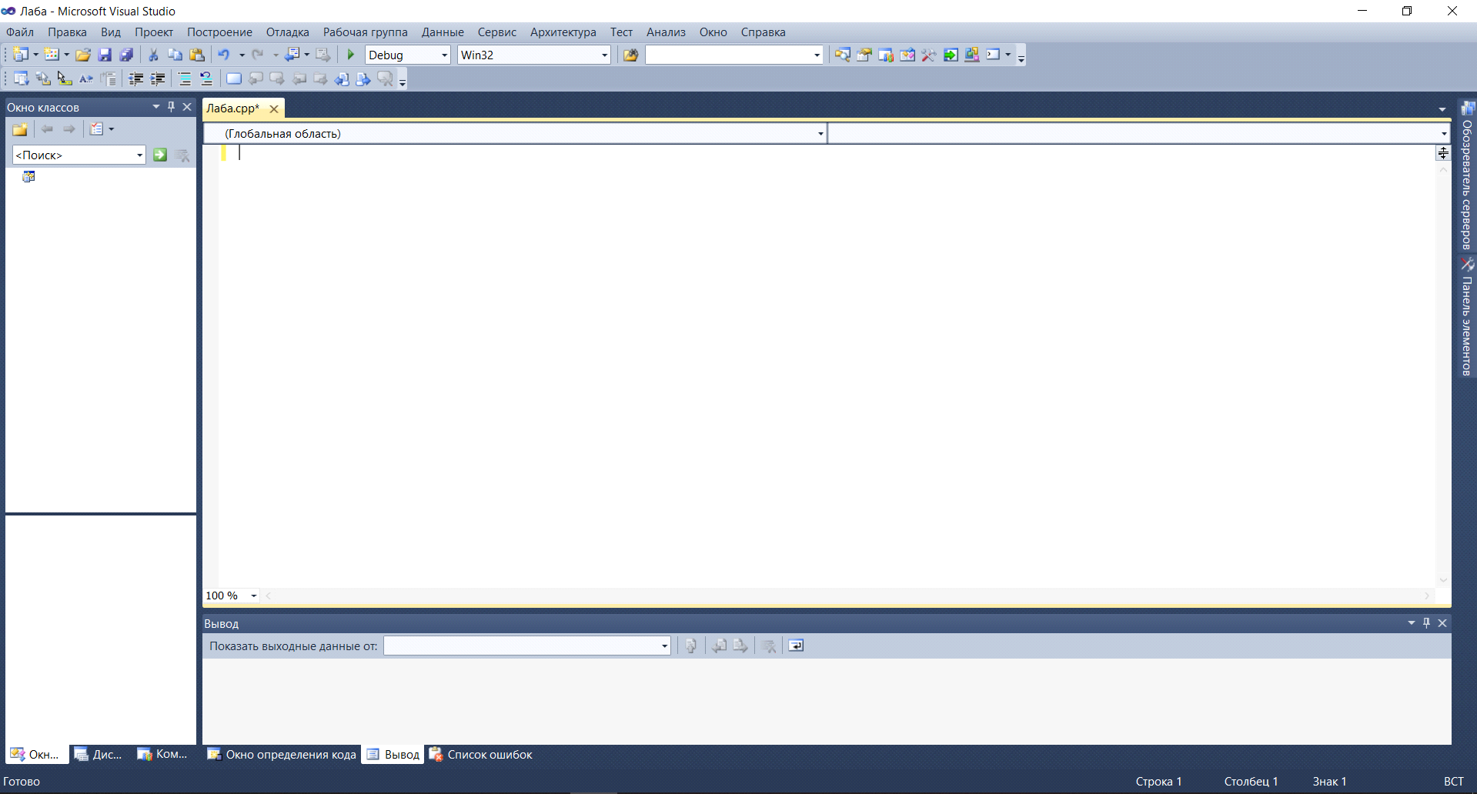Expand the Find combo box dropdown

817,55
